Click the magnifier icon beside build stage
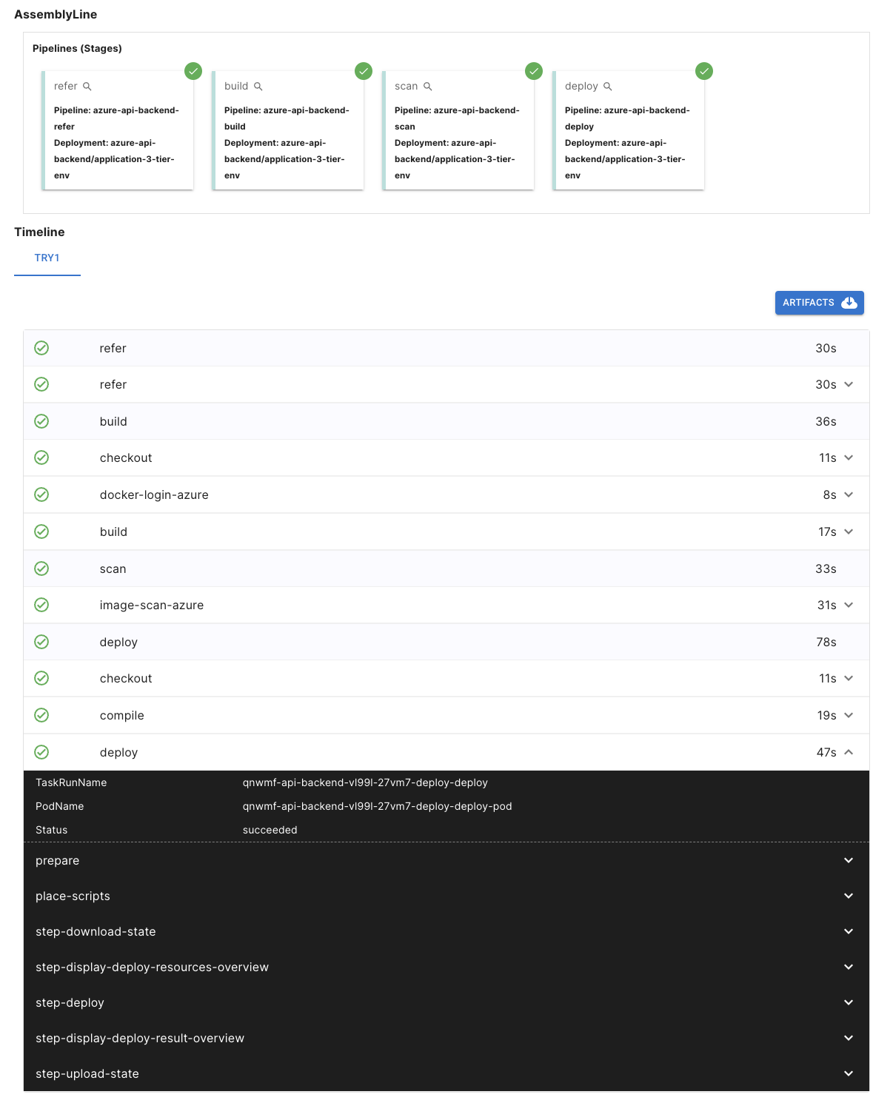This screenshot has height=1100, width=893. point(258,87)
